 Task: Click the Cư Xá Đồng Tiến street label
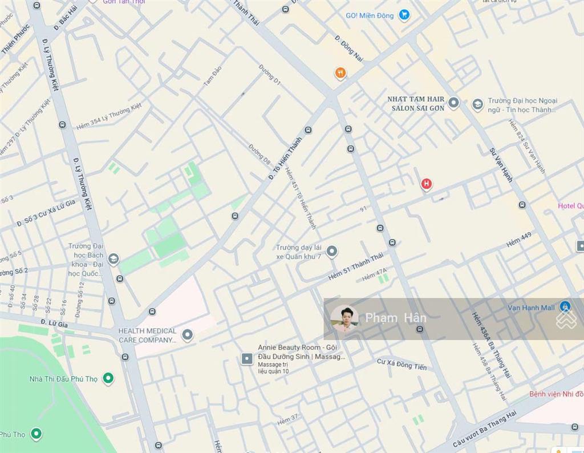[401, 364]
